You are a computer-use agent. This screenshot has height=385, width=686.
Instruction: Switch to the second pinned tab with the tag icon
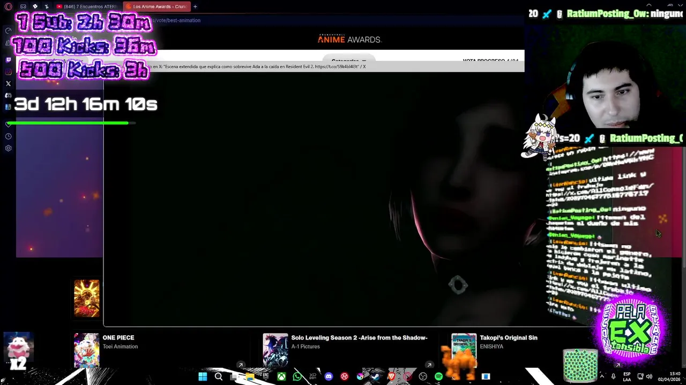[x=35, y=6]
